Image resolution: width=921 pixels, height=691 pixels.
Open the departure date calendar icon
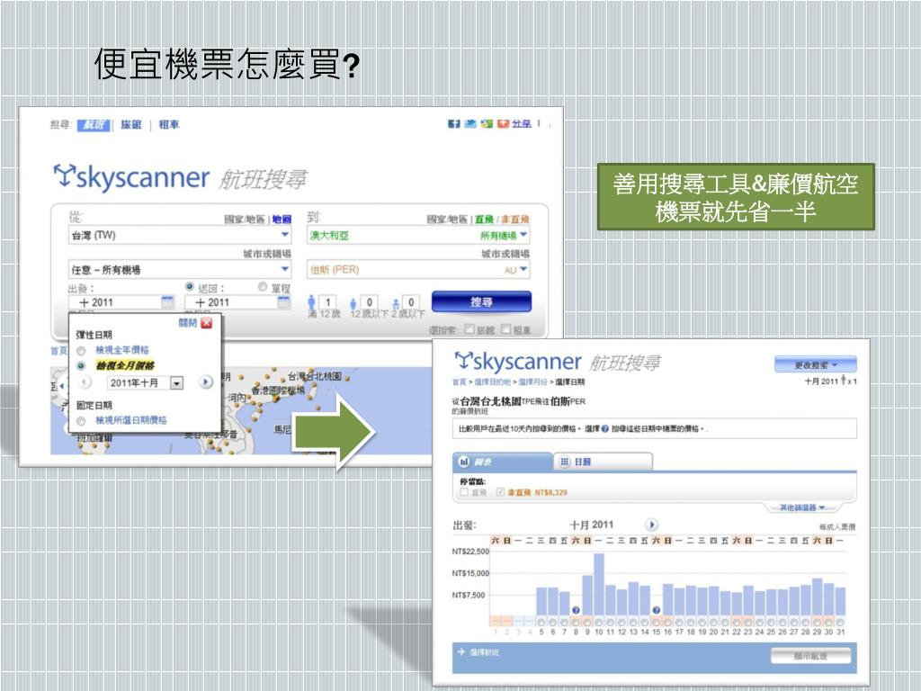point(167,302)
